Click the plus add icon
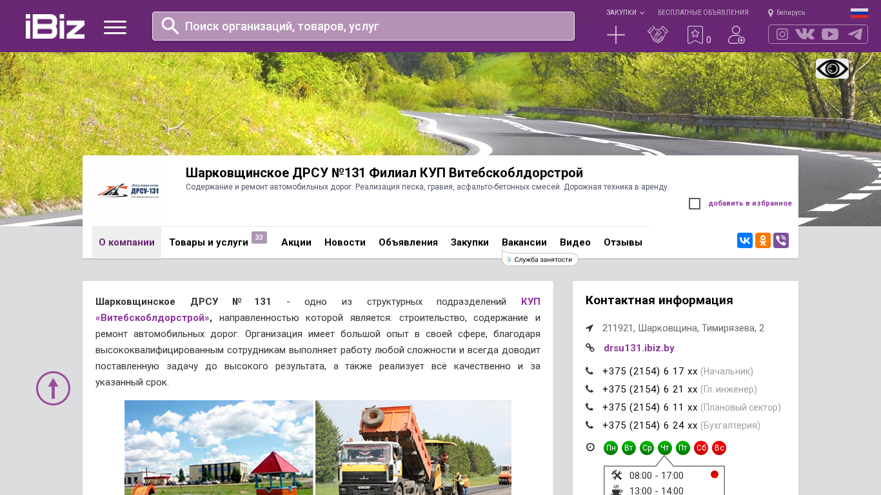This screenshot has height=495, width=881. click(x=616, y=35)
